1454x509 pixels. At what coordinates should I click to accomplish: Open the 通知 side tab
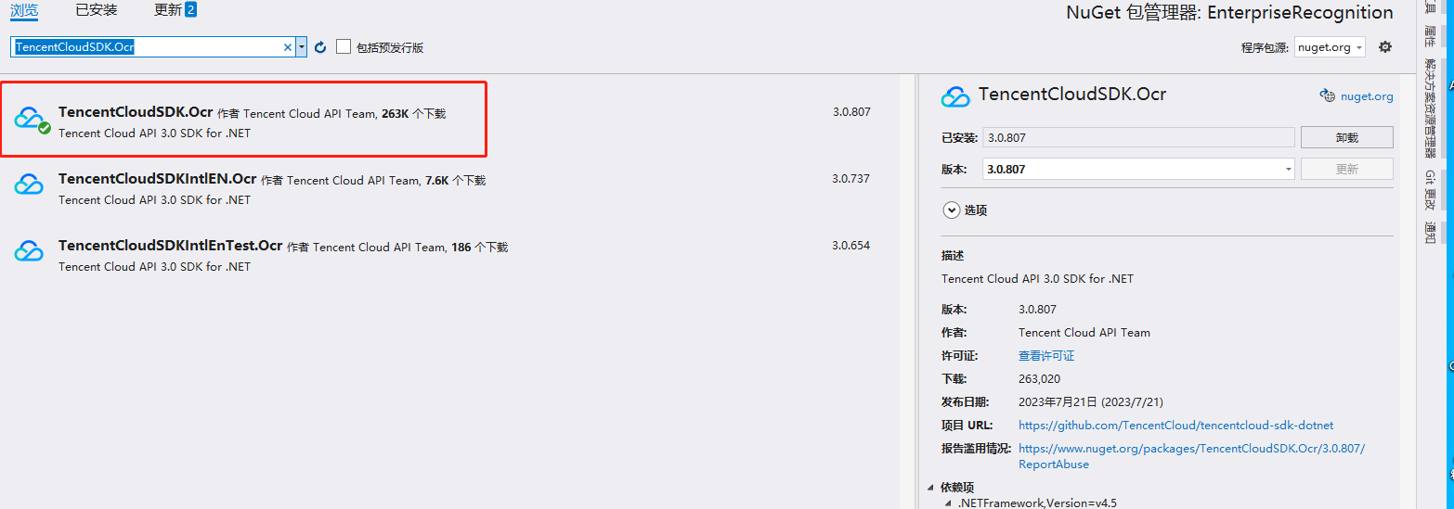tap(1430, 233)
